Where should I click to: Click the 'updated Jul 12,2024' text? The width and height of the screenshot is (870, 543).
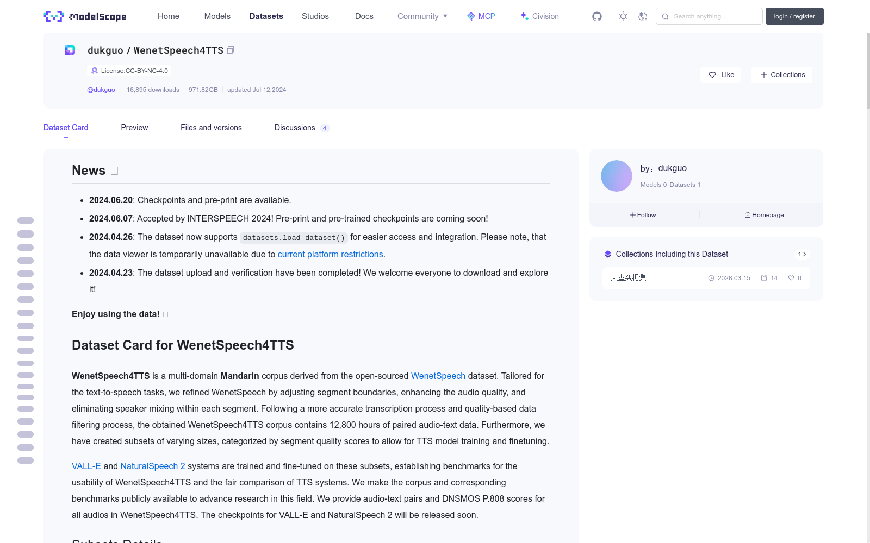coord(257,90)
